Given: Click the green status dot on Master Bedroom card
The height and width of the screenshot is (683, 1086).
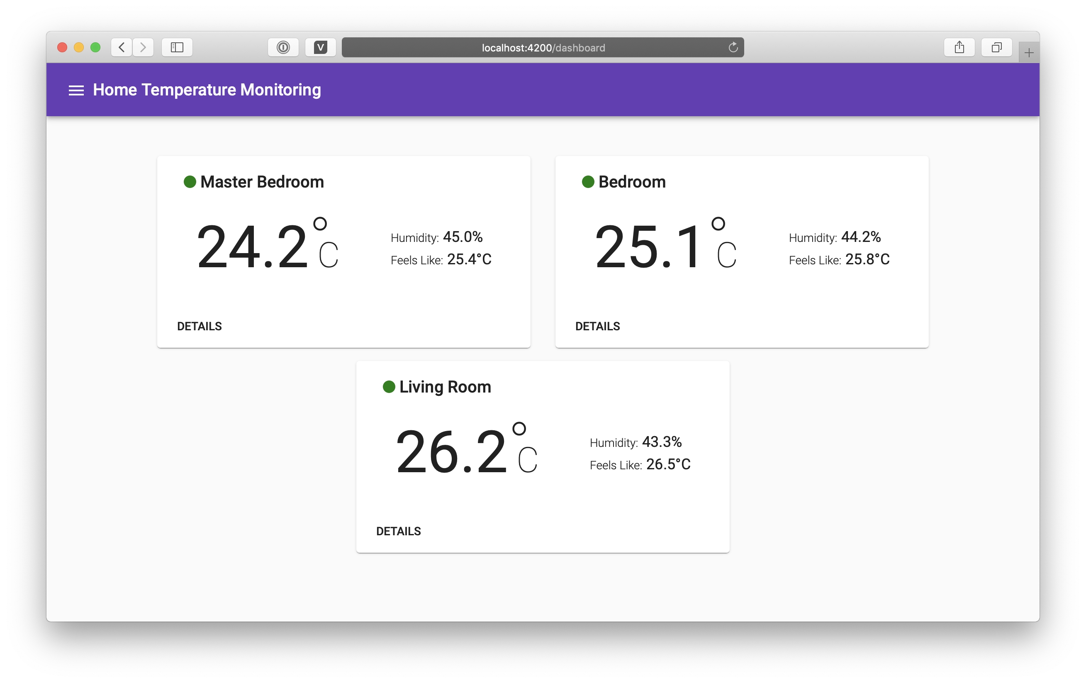Looking at the screenshot, I should click(x=190, y=182).
